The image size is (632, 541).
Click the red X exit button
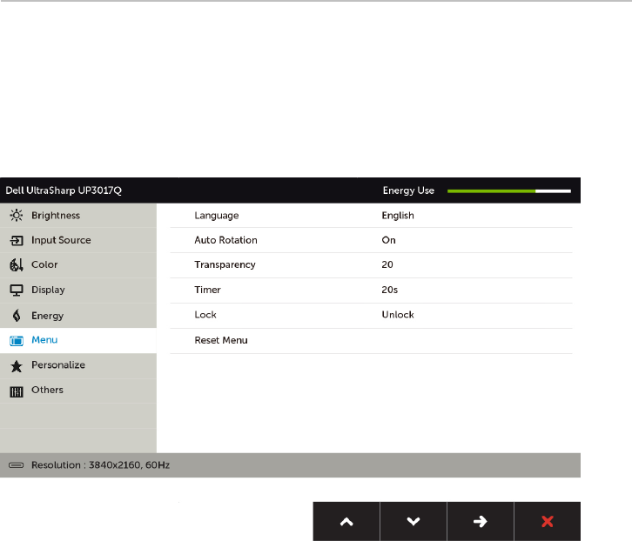pos(548,521)
